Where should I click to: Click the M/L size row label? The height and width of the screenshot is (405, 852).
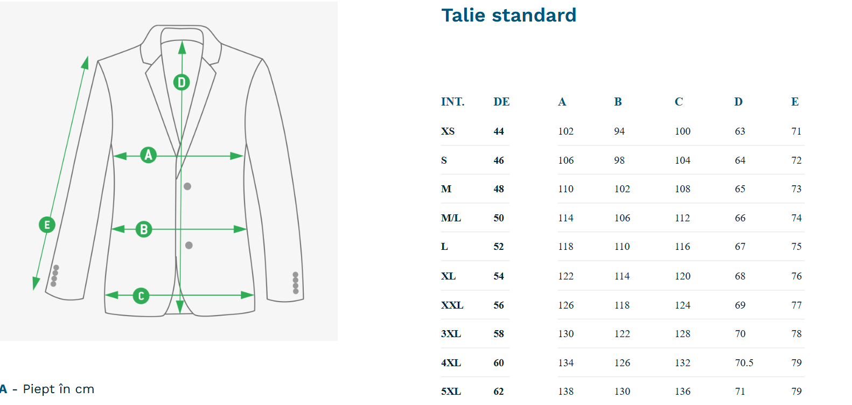[451, 218]
